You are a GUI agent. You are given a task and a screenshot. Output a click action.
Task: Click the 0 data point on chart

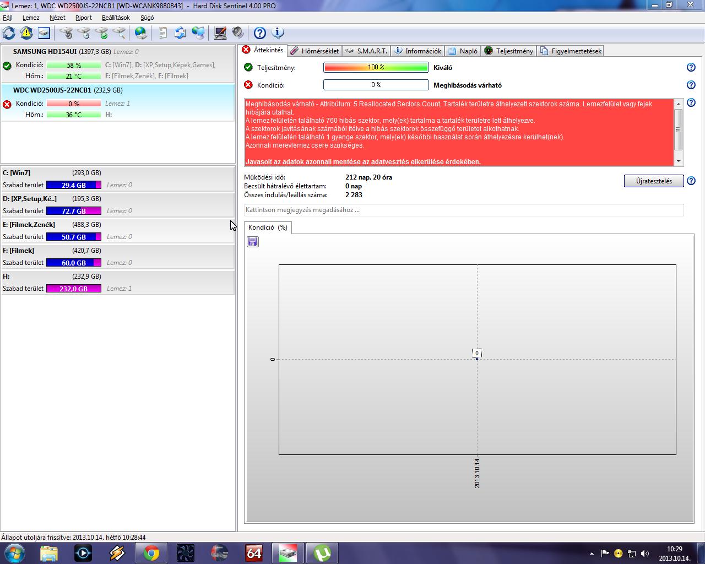click(x=477, y=359)
